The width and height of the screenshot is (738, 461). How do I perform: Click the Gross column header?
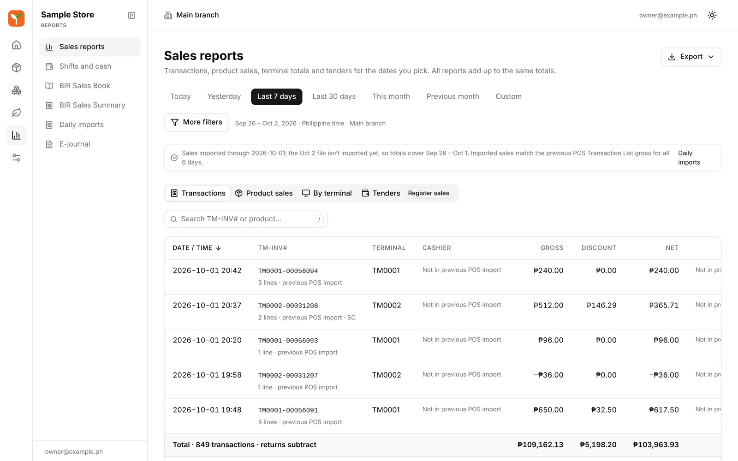tap(552, 248)
